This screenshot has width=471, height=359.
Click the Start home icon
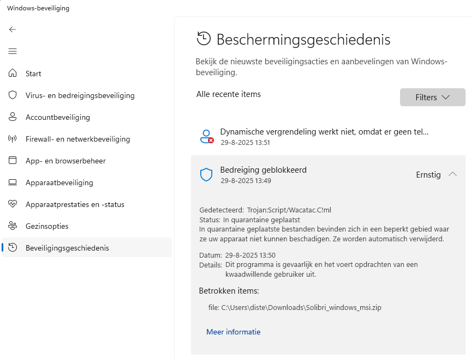pos(13,73)
